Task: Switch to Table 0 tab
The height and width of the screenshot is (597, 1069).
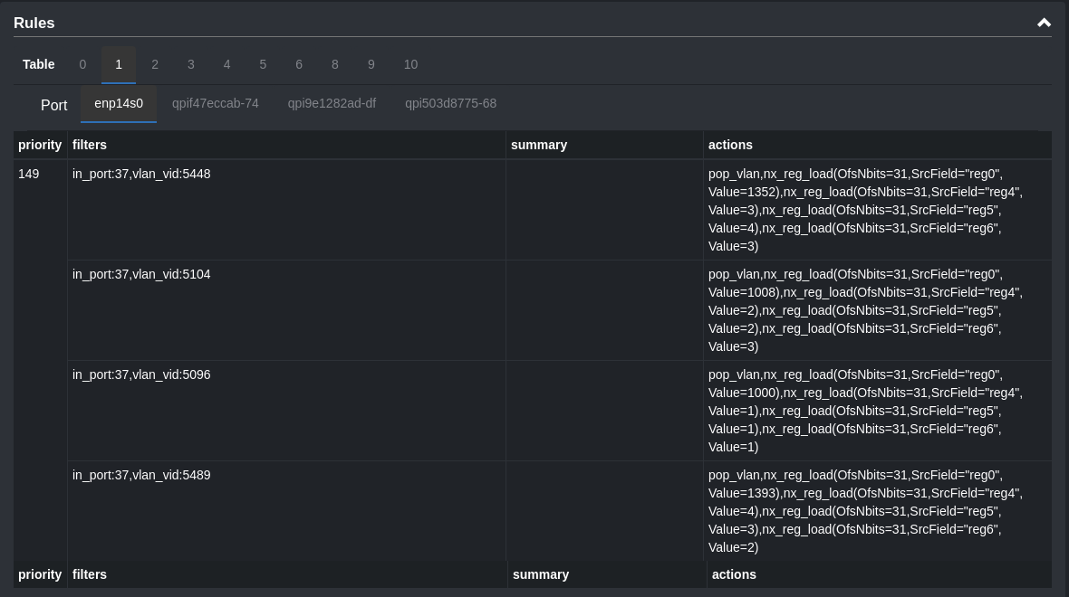Action: [x=82, y=64]
